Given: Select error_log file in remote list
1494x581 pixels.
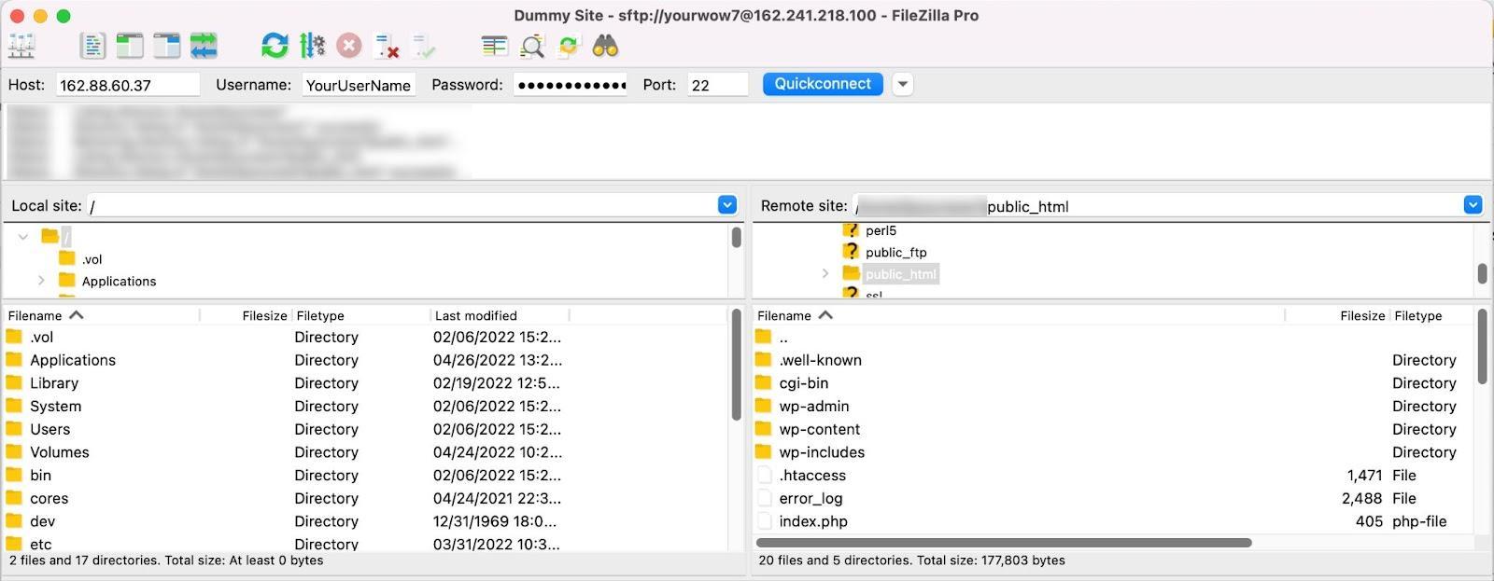Looking at the screenshot, I should coord(1113,498).
